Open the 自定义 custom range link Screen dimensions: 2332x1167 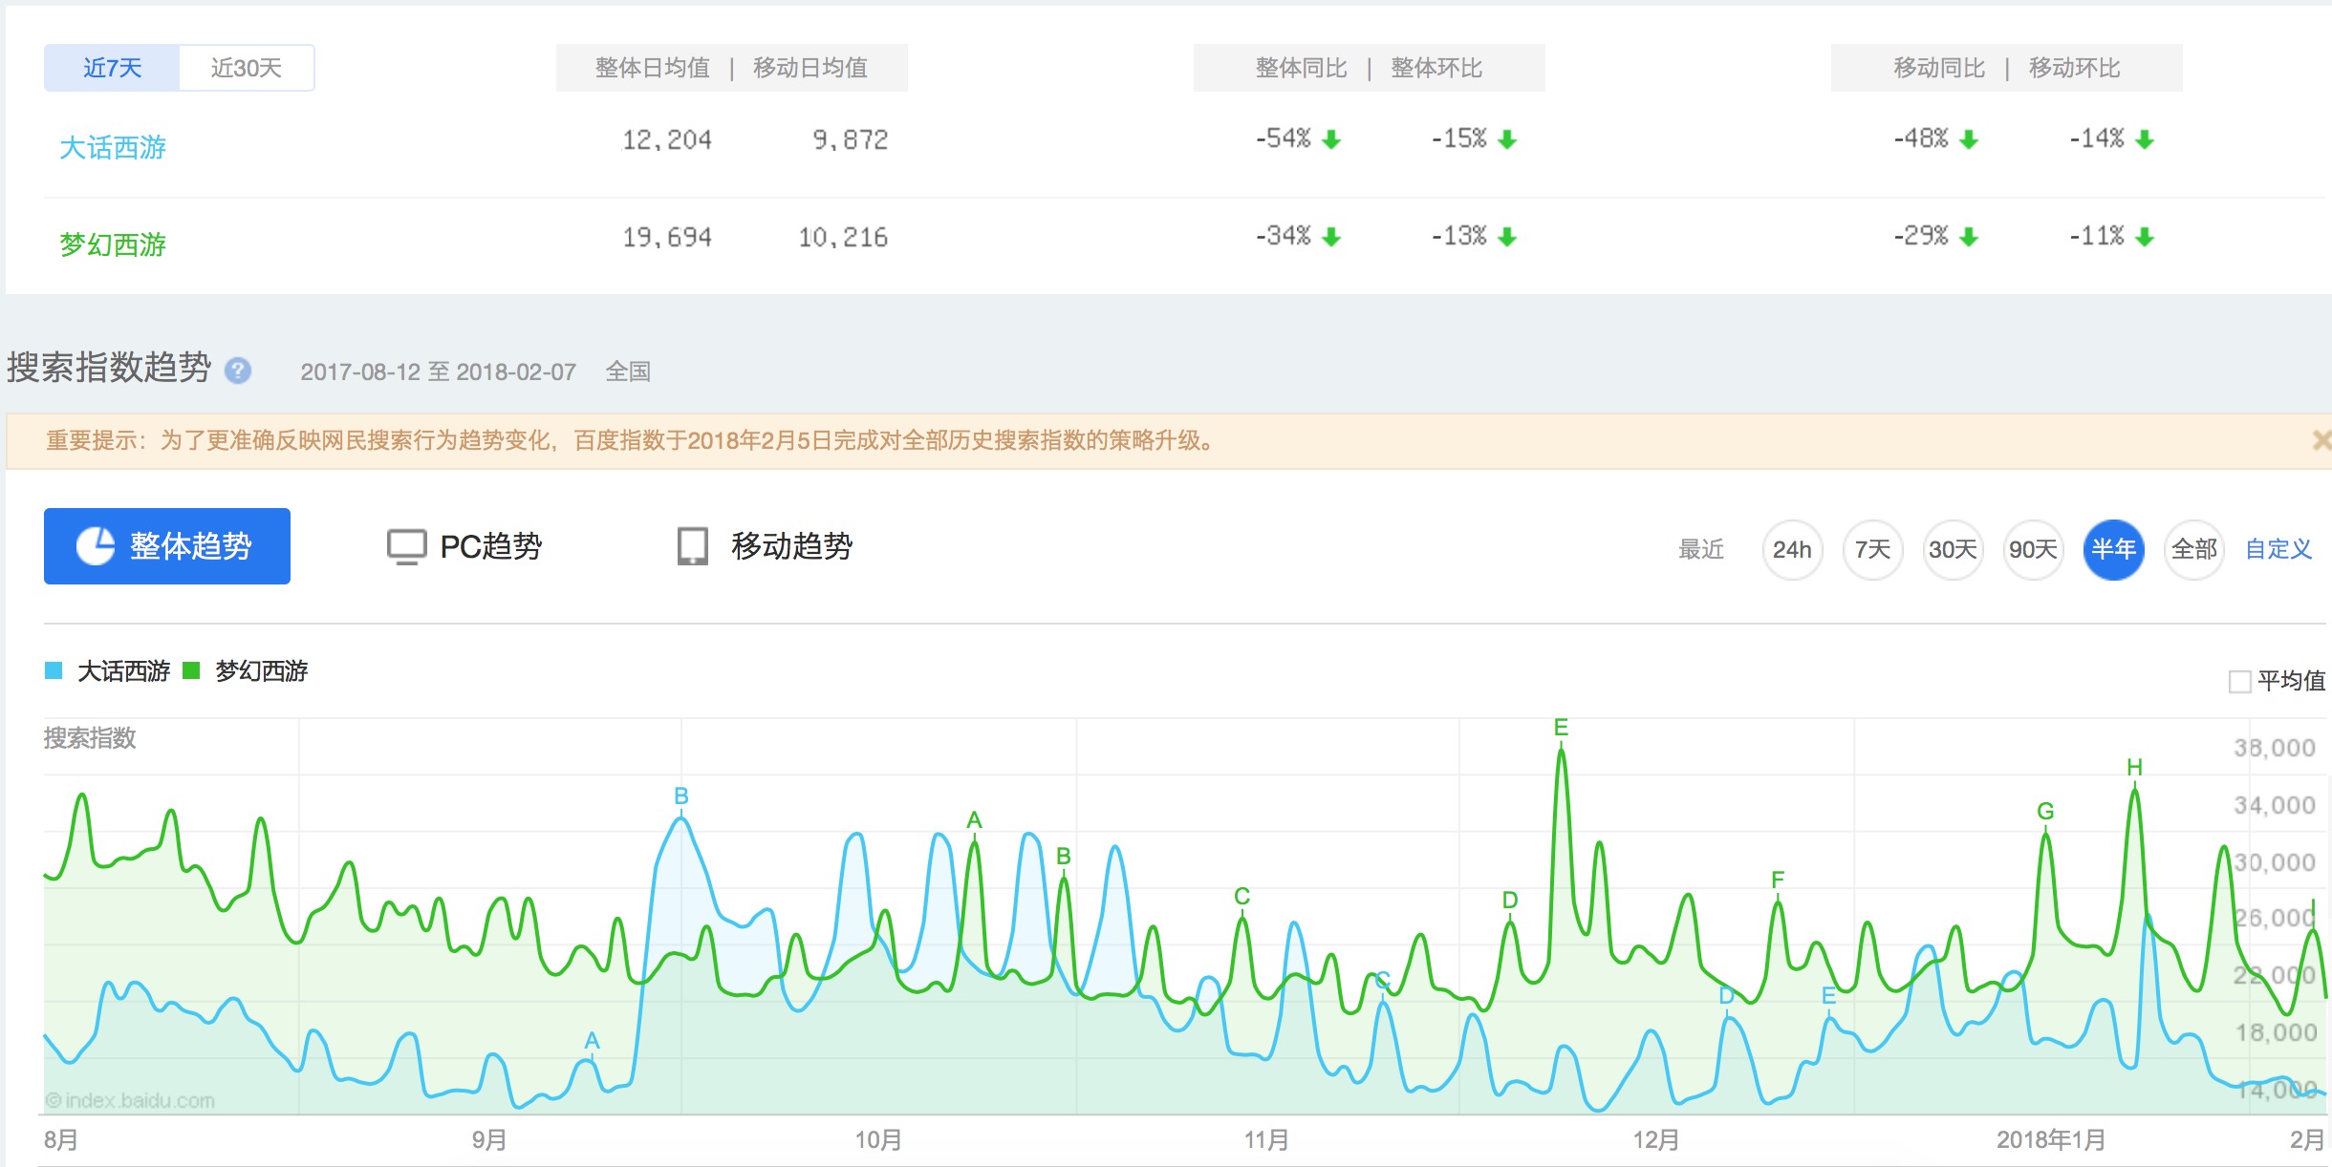(2278, 549)
